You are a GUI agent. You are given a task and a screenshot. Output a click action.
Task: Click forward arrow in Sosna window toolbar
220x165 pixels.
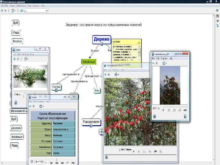(34, 106)
